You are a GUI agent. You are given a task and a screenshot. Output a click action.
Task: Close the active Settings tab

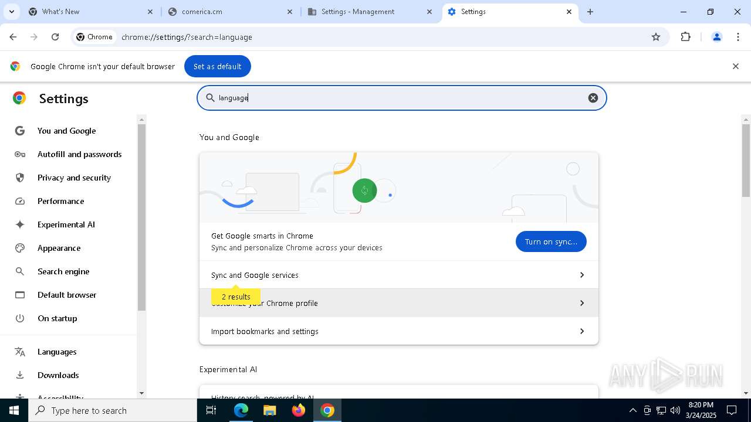coord(569,12)
